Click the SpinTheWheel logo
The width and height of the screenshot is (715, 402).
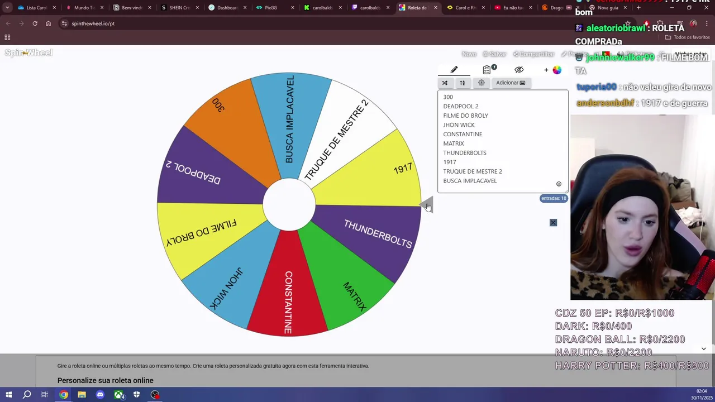28,52
